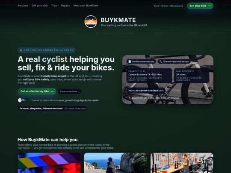Click the Shimano-approved service tag
231x173 pixels.
tap(174, 62)
